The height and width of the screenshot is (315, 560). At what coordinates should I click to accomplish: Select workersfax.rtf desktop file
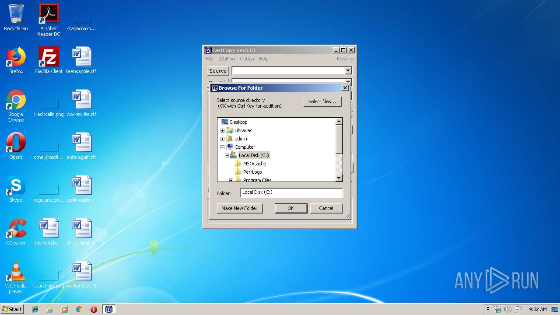point(81,275)
